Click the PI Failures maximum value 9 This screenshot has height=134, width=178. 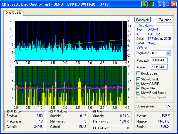85,121
